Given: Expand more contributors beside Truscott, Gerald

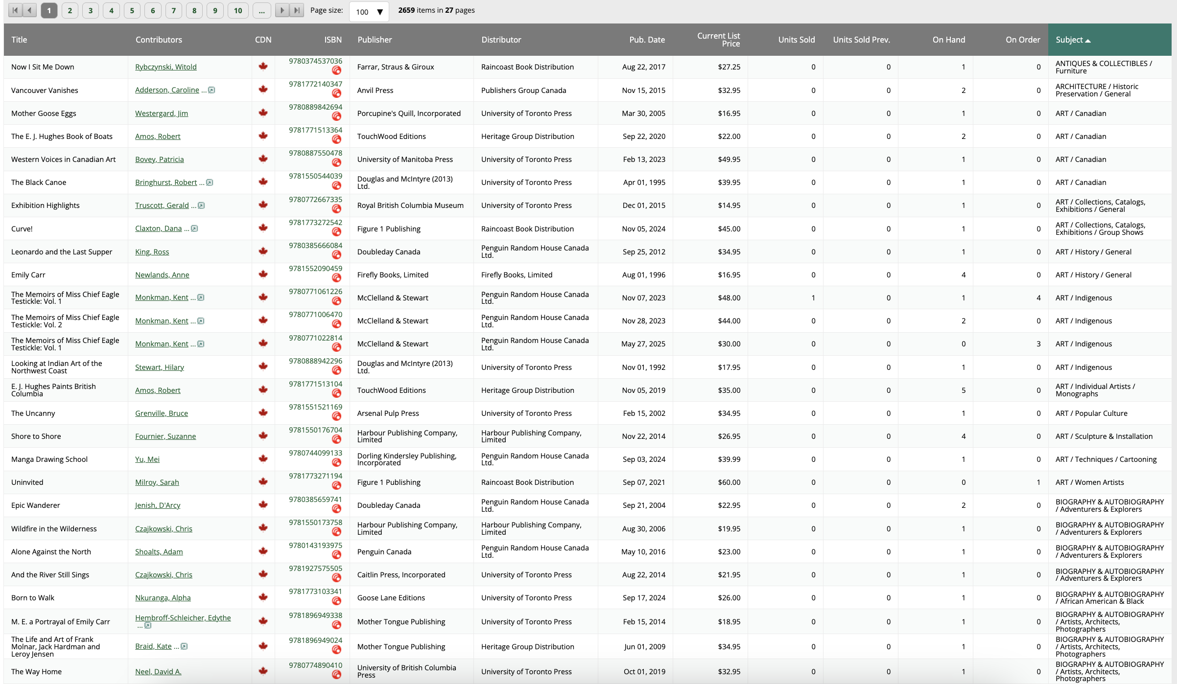Looking at the screenshot, I should point(201,205).
